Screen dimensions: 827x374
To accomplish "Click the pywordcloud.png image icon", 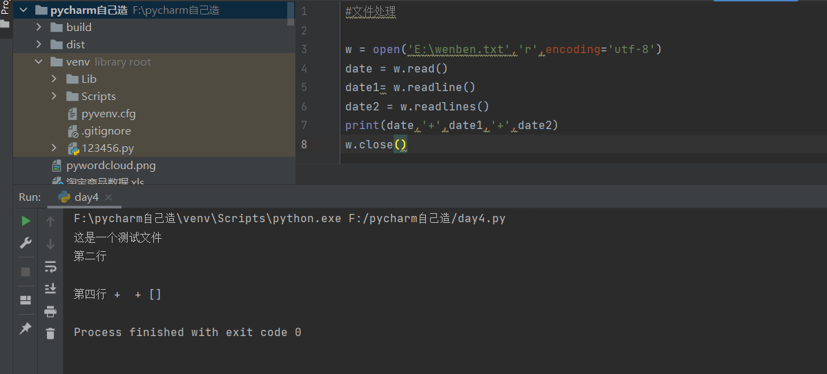I will pos(57,166).
